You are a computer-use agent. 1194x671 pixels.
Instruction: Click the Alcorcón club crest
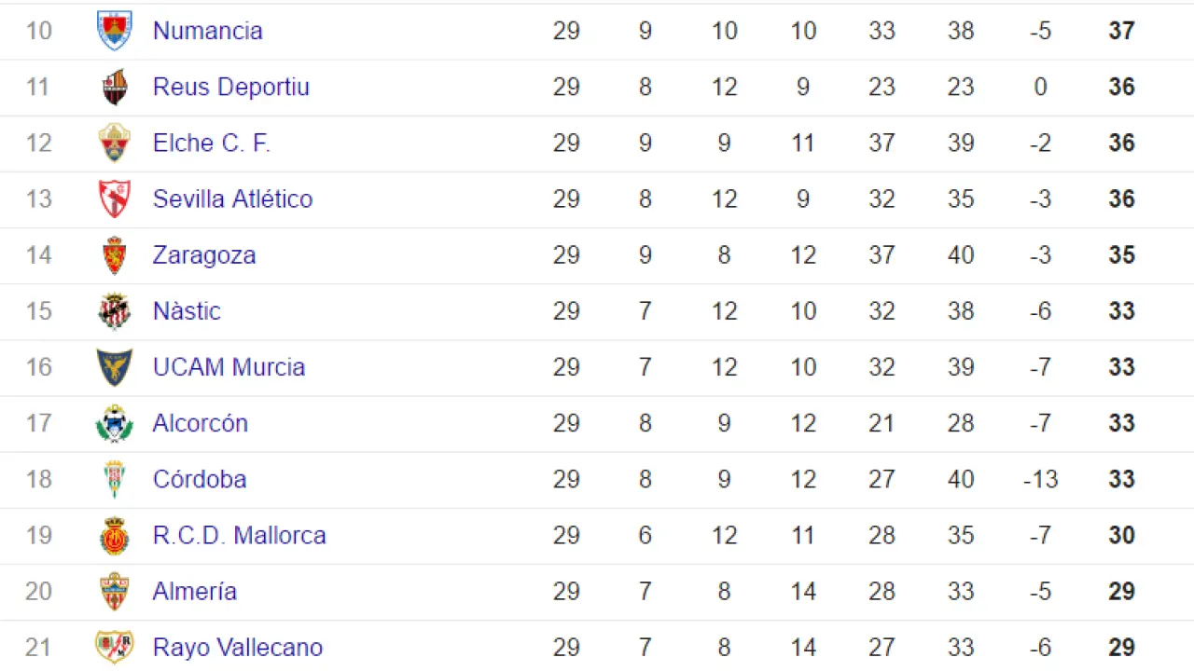[x=115, y=424]
